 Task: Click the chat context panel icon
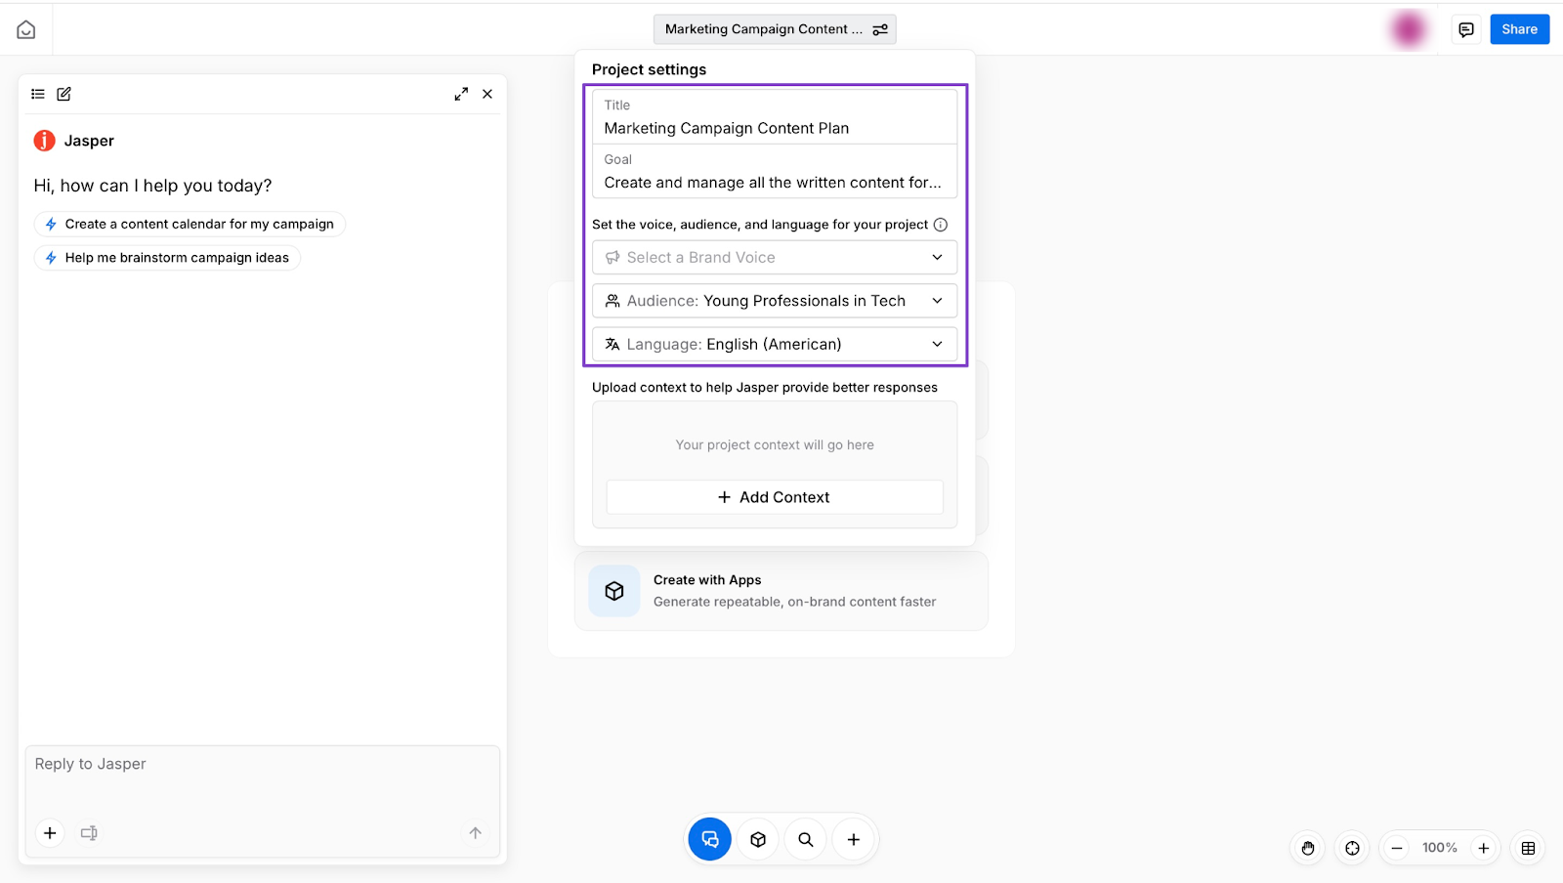(x=89, y=833)
